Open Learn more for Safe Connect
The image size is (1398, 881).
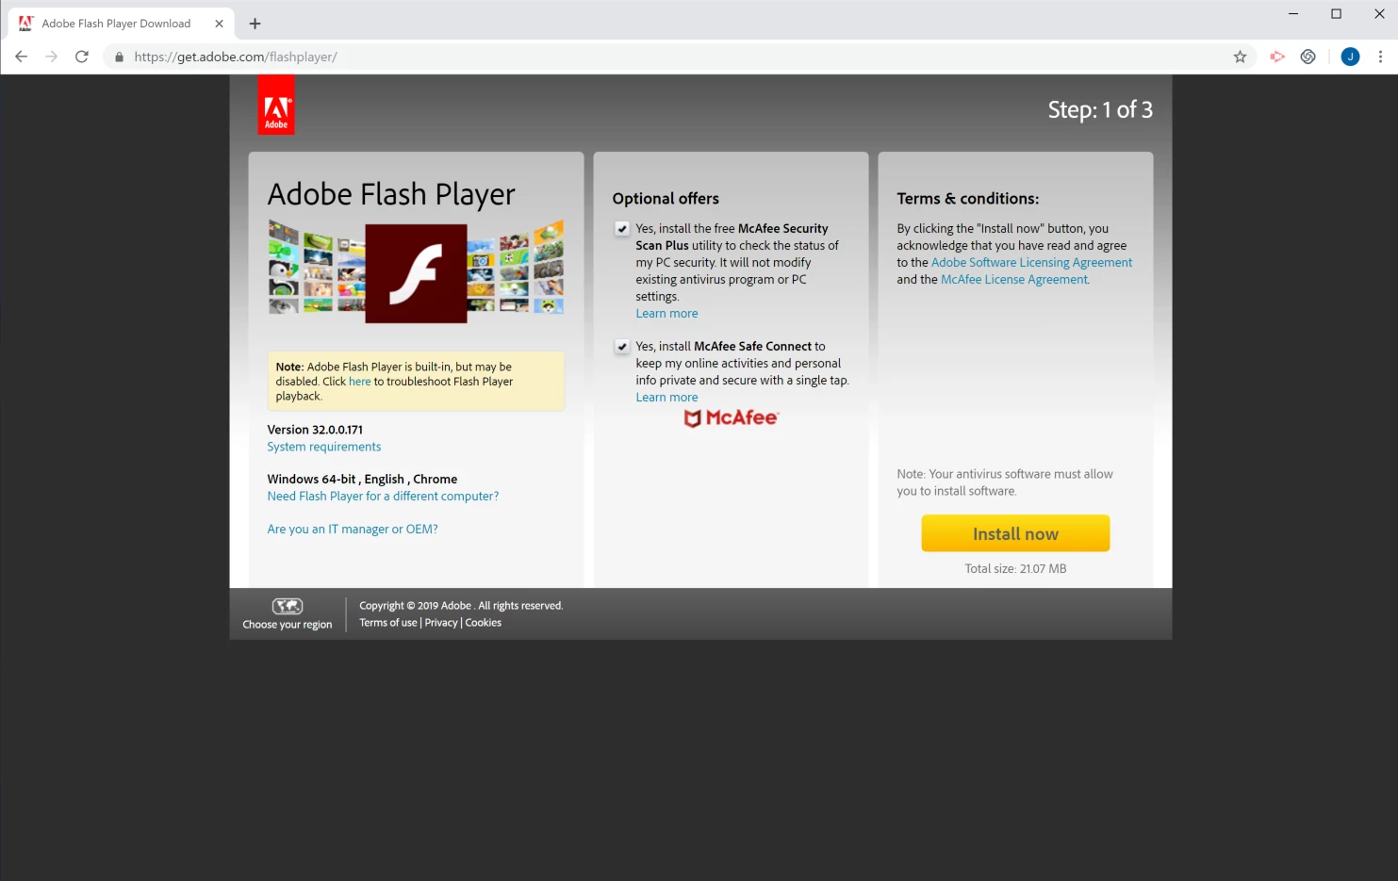[666, 398]
